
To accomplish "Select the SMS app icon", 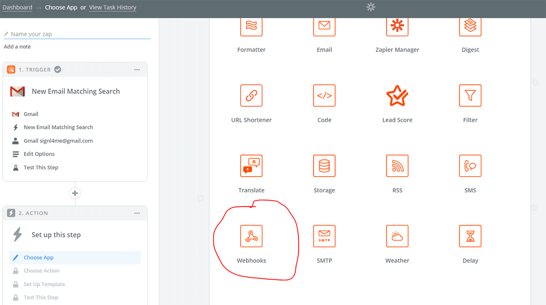I will (x=470, y=166).
